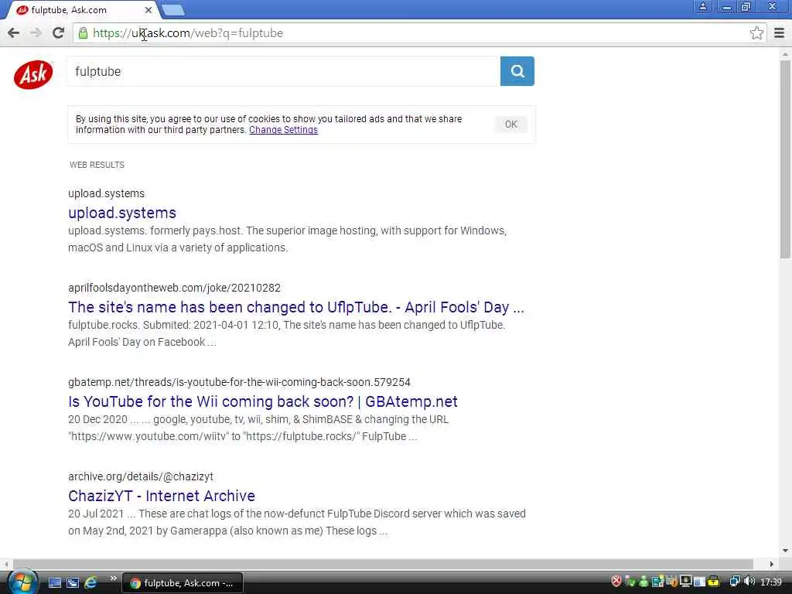Open a new tab button
The image size is (792, 594).
(173, 9)
